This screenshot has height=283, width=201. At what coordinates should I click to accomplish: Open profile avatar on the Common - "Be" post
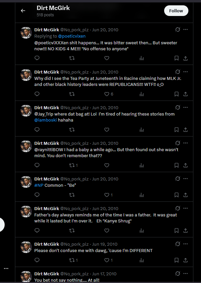(26, 182)
